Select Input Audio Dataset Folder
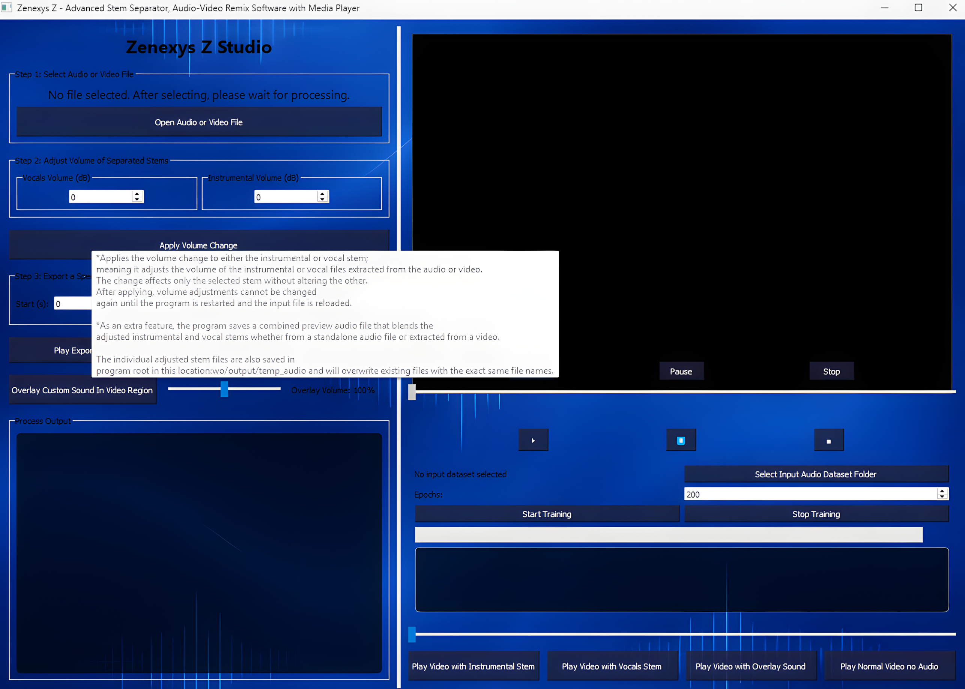965x689 pixels. point(816,474)
